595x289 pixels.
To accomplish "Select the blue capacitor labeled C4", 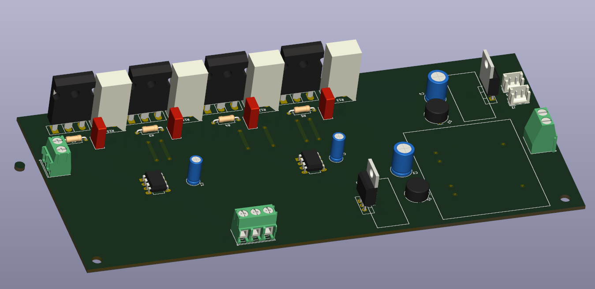I will [437, 85].
